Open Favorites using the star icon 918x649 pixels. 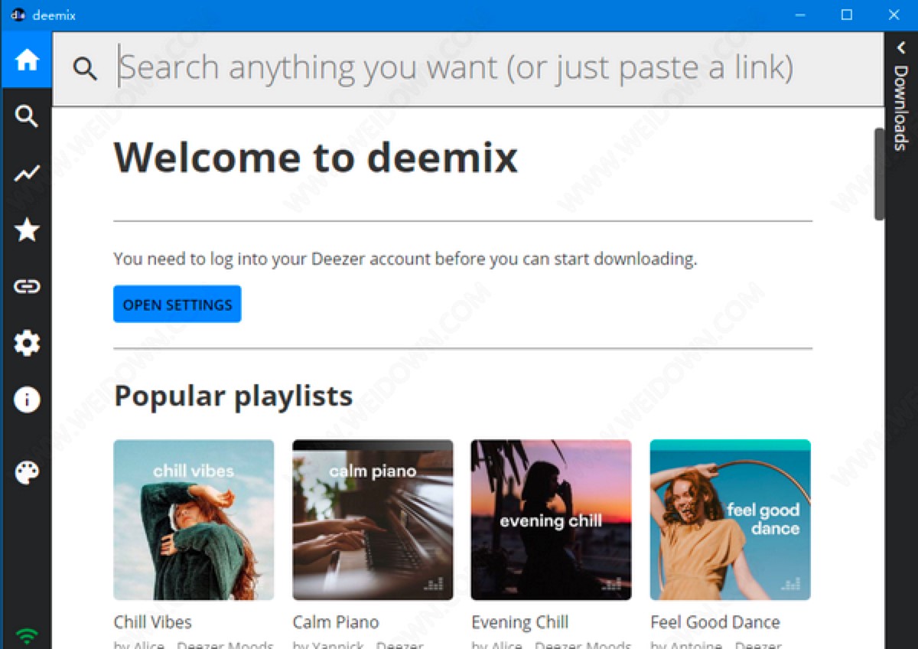click(27, 230)
